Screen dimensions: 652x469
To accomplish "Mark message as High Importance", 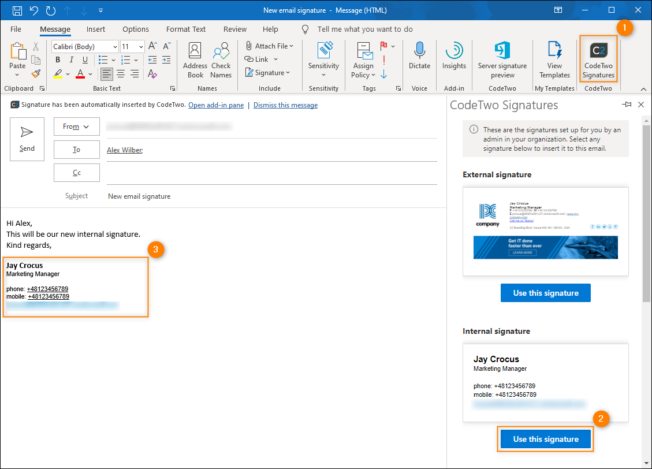I will (384, 60).
